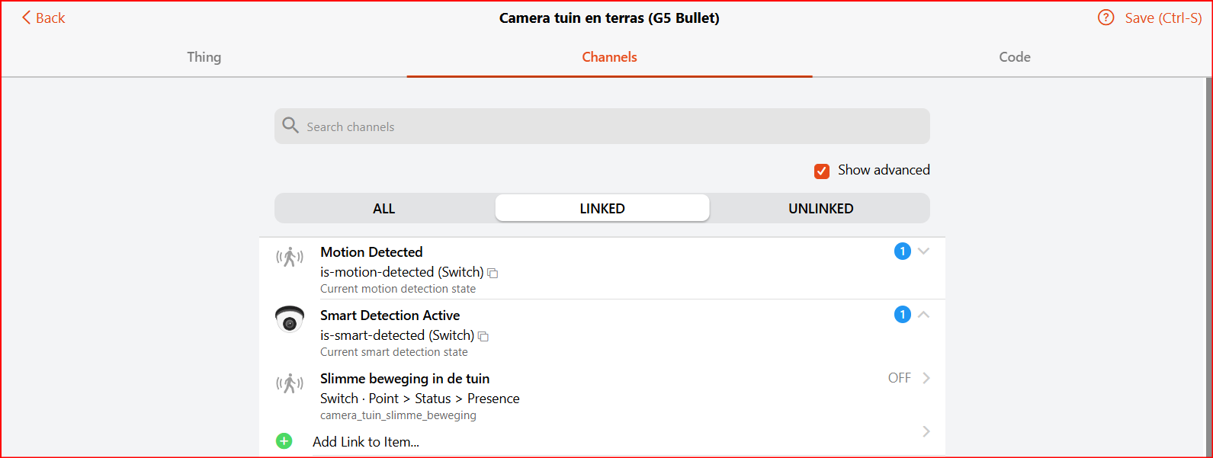
Task: Click the Back arrow icon
Action: (x=27, y=18)
